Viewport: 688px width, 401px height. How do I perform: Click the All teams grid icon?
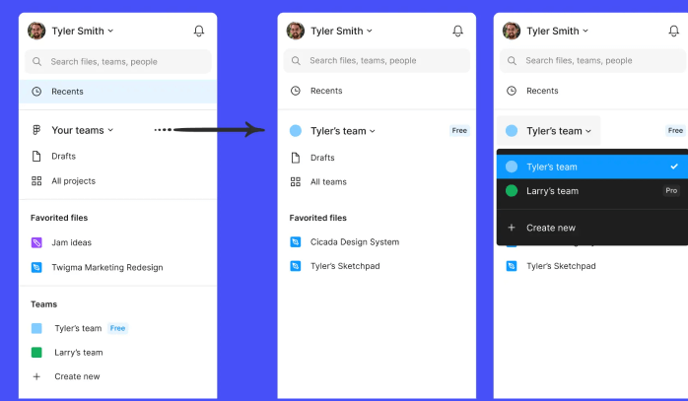click(296, 182)
